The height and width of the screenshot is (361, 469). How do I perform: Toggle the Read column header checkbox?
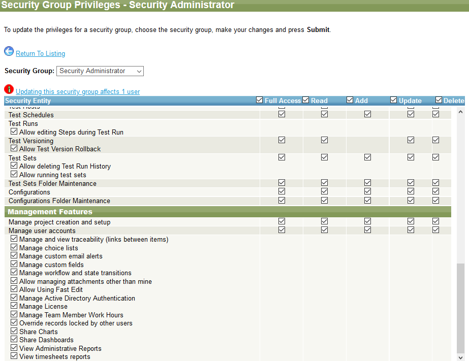click(x=306, y=100)
